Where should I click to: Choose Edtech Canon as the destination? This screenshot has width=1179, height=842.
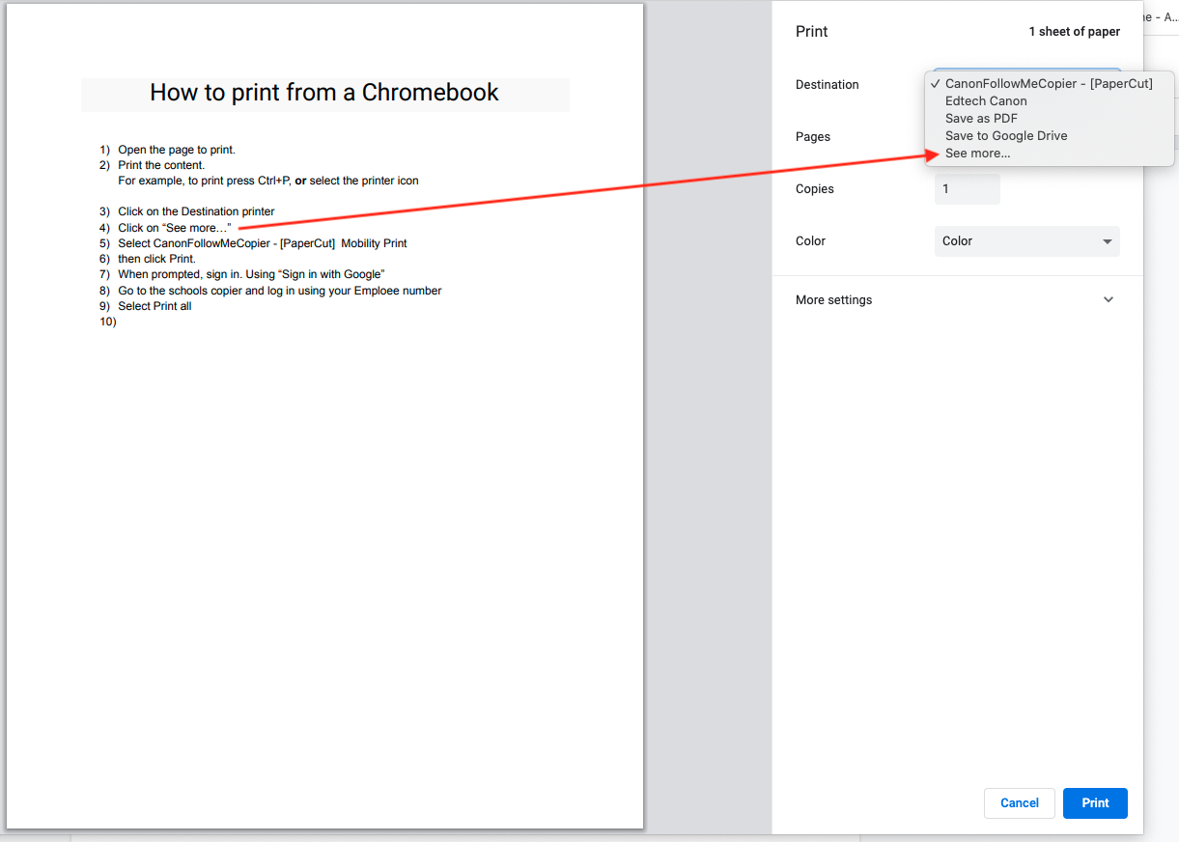986,101
